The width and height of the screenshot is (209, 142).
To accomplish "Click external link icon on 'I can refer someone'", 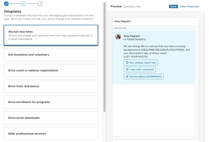I will tap(127, 70).
